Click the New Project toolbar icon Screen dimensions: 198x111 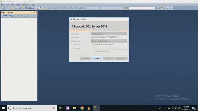[3, 8]
